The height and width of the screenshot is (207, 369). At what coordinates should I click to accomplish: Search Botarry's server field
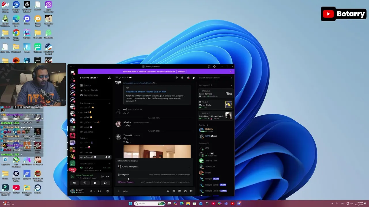tap(215, 78)
